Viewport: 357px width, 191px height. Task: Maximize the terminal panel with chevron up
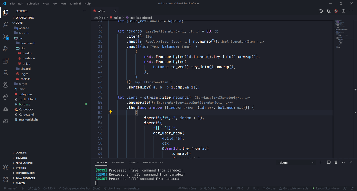coord(344,162)
